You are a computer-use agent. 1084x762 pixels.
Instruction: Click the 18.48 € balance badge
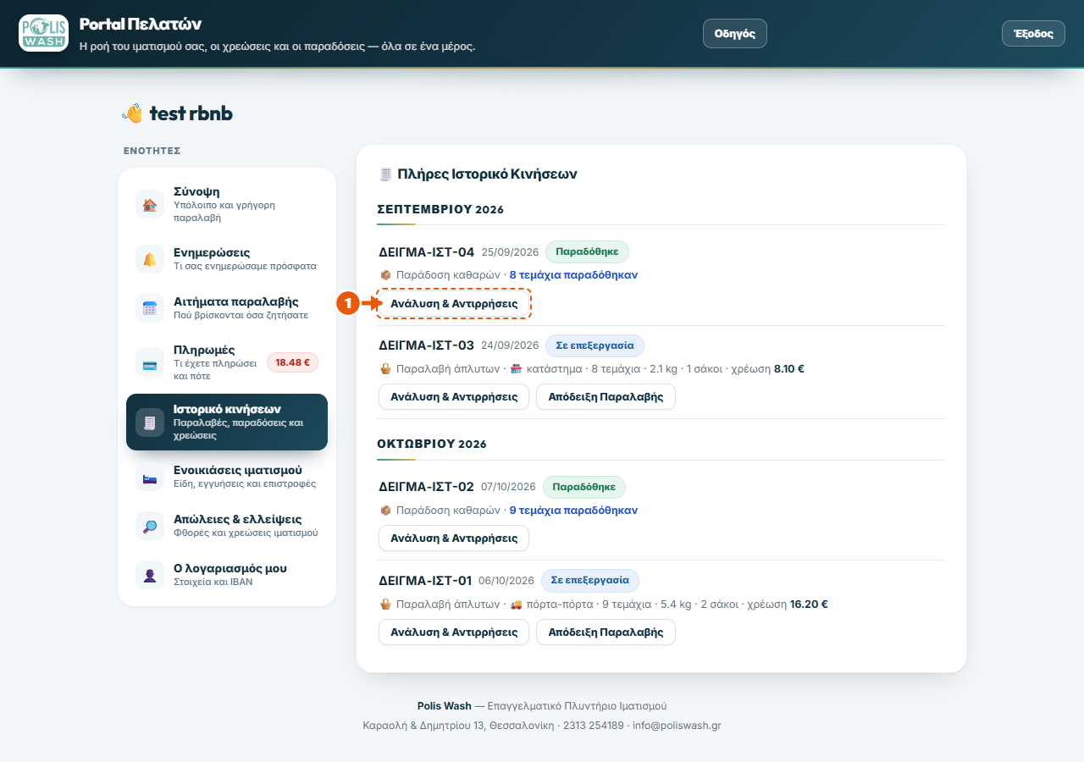click(x=292, y=362)
